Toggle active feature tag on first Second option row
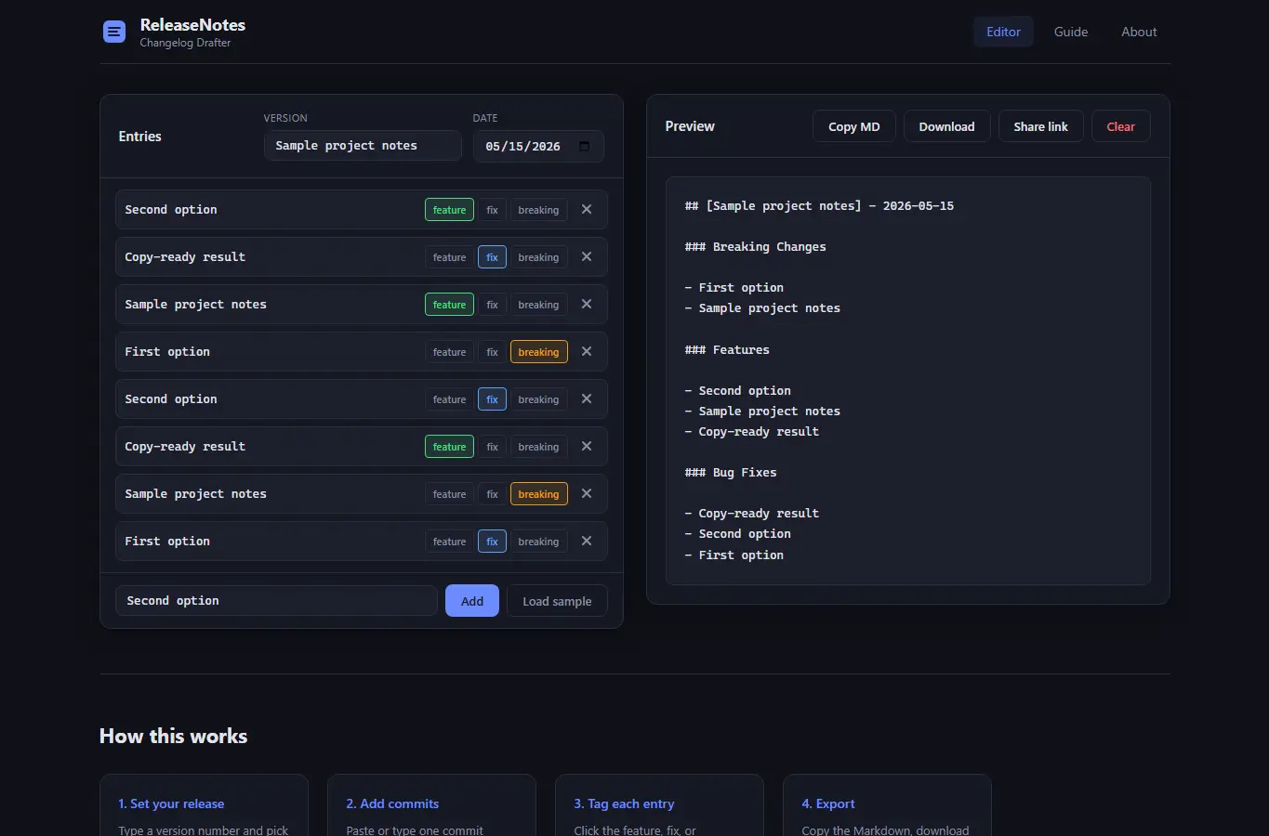 449,210
